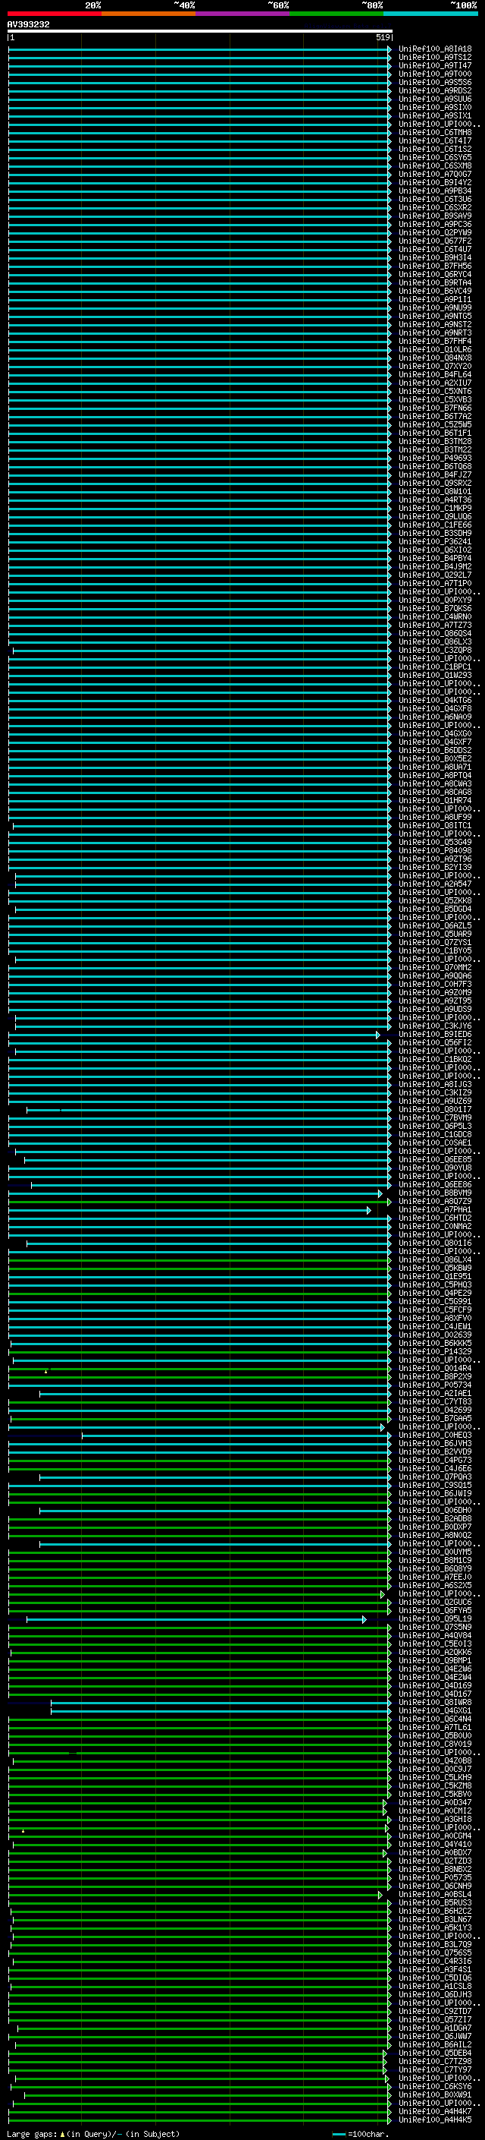
Task: Select last hit label UniRef100_A4H4K5
Action: [435, 2120]
